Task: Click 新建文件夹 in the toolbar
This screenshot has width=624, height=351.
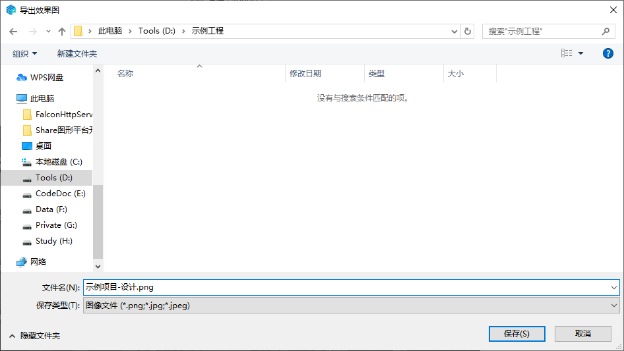Action: 77,53
